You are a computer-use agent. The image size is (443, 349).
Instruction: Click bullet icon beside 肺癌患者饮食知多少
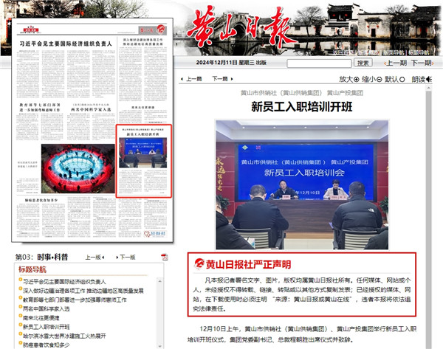(21, 343)
